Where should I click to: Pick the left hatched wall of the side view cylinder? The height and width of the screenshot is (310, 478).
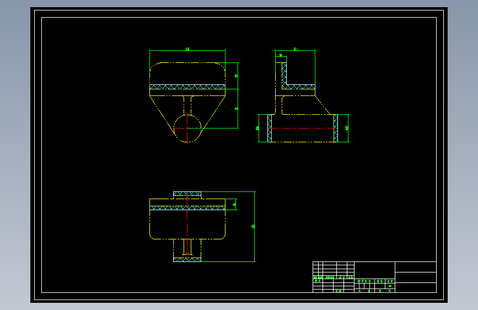270,128
